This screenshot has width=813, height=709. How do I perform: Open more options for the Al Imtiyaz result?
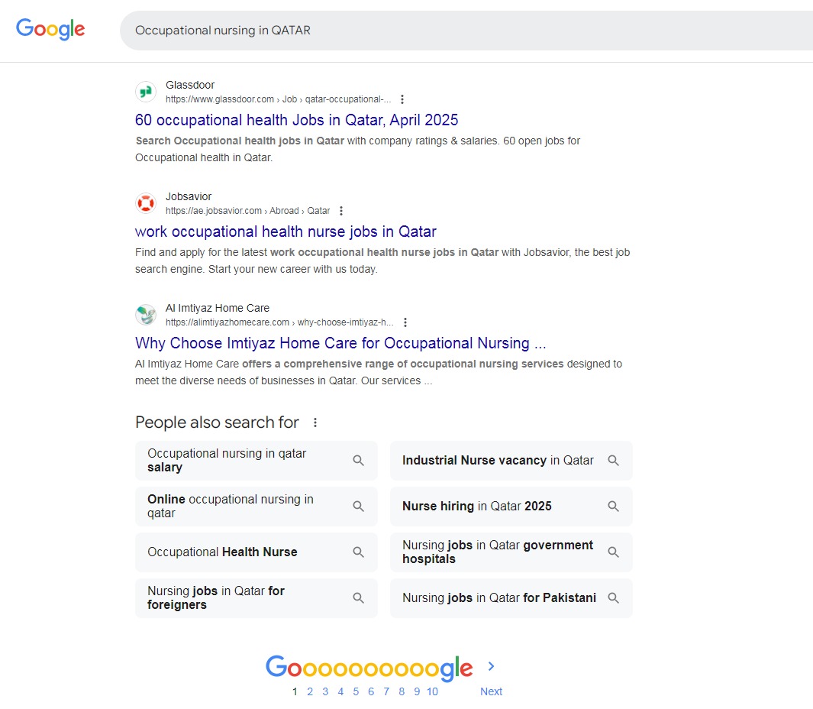tap(405, 322)
